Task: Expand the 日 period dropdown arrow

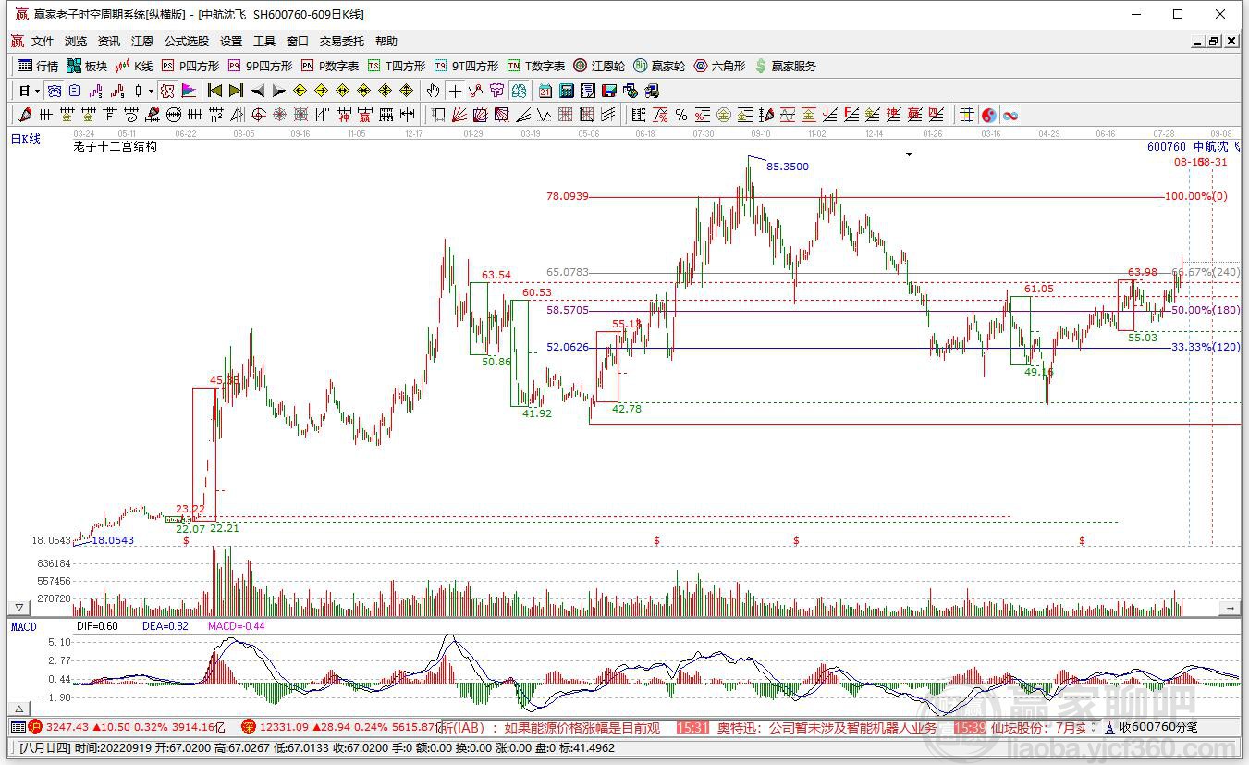Action: pos(37,91)
